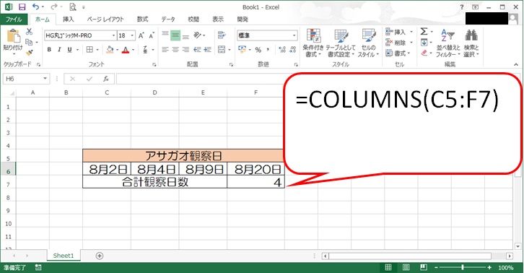Decrease decimal places
The width and height of the screenshot is (524, 273).
tap(293, 50)
